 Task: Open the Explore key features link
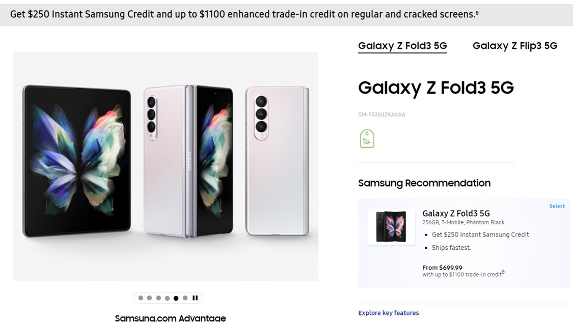[x=389, y=313]
